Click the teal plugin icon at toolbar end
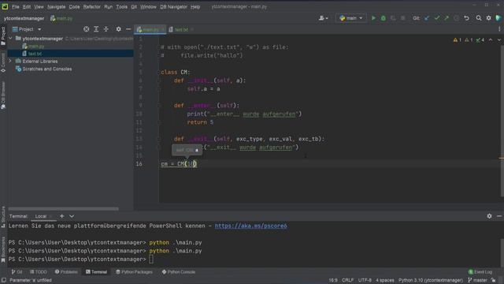504x284 pixels. click(x=498, y=18)
